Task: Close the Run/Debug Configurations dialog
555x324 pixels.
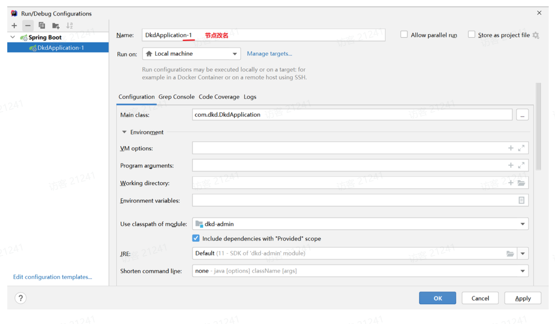Action: click(539, 13)
